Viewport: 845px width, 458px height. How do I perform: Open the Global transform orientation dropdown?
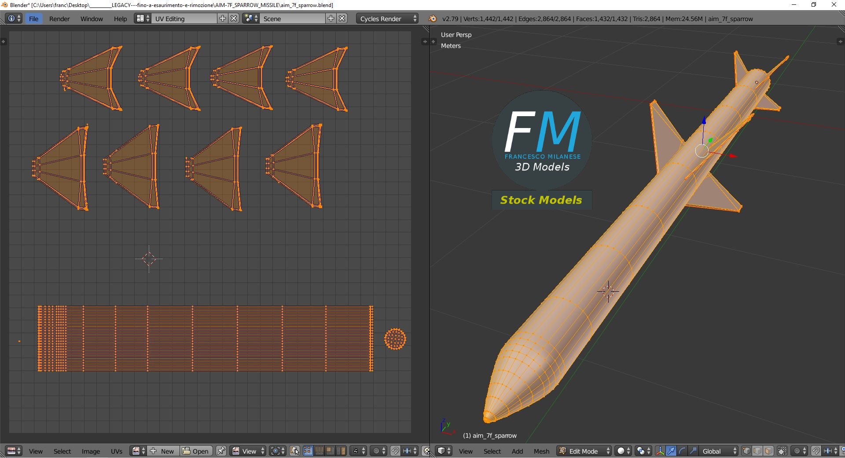click(x=719, y=451)
